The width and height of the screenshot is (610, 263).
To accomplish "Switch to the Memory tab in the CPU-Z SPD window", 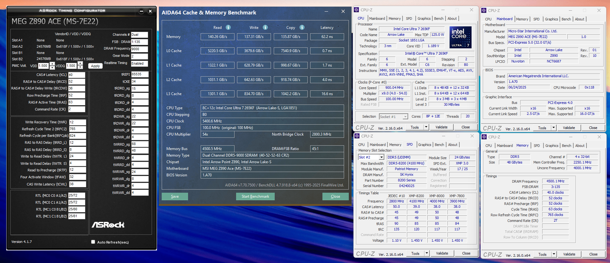I will pos(395,145).
